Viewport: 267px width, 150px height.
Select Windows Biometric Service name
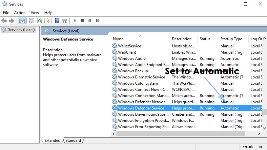click(141, 77)
